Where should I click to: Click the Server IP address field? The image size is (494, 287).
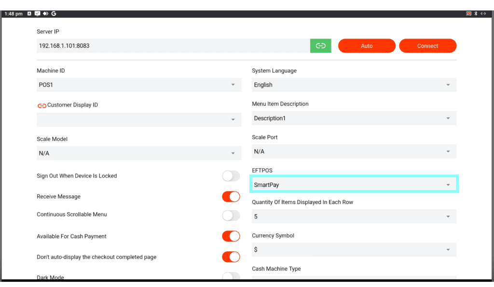tap(173, 46)
